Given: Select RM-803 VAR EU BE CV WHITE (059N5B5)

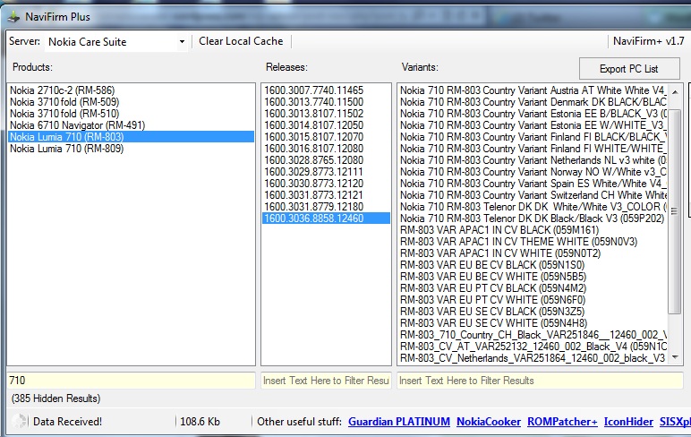Looking at the screenshot, I should [533, 277].
